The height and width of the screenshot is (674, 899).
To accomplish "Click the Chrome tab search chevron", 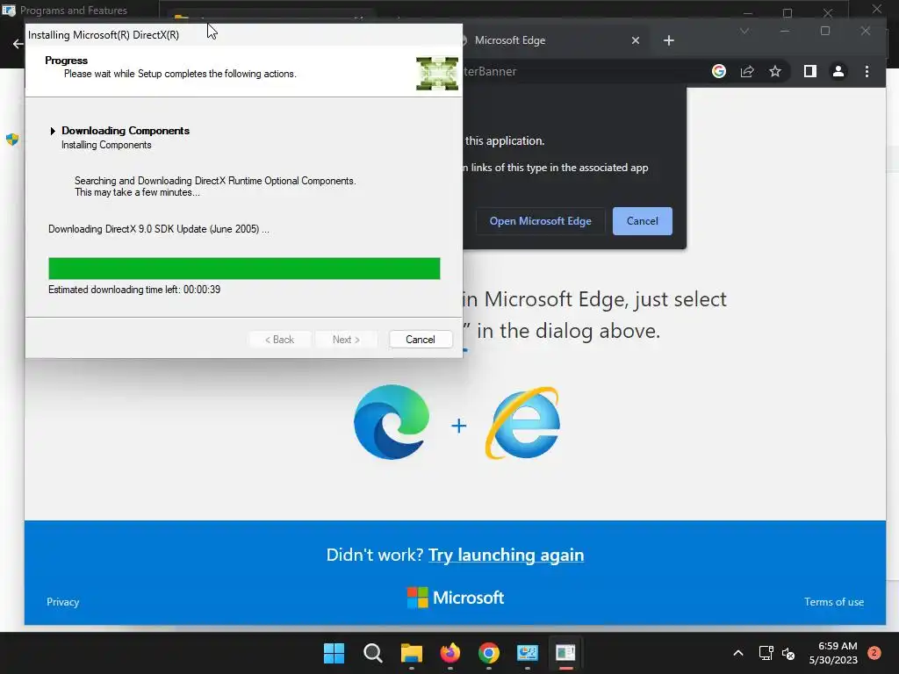I will pos(744,31).
